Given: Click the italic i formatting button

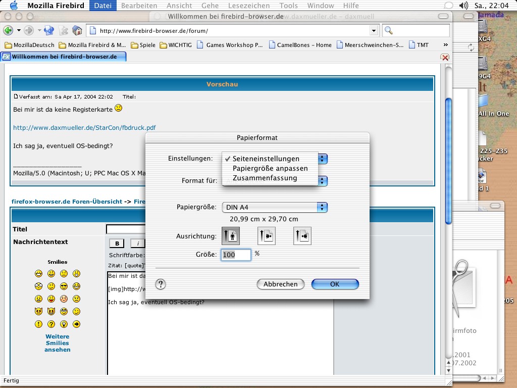Looking at the screenshot, I should [138, 244].
